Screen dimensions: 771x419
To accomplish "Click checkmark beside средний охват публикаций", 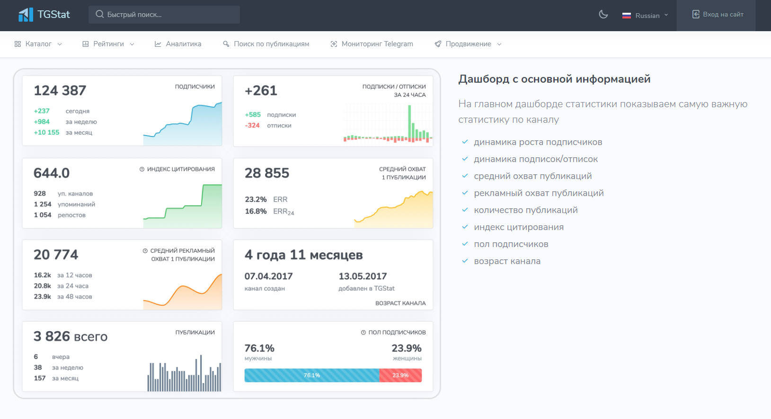I will (x=465, y=176).
